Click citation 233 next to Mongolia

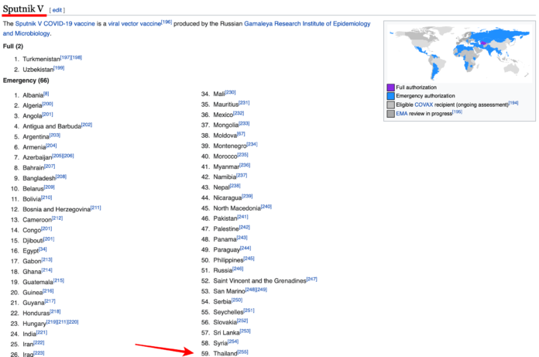[244, 123]
